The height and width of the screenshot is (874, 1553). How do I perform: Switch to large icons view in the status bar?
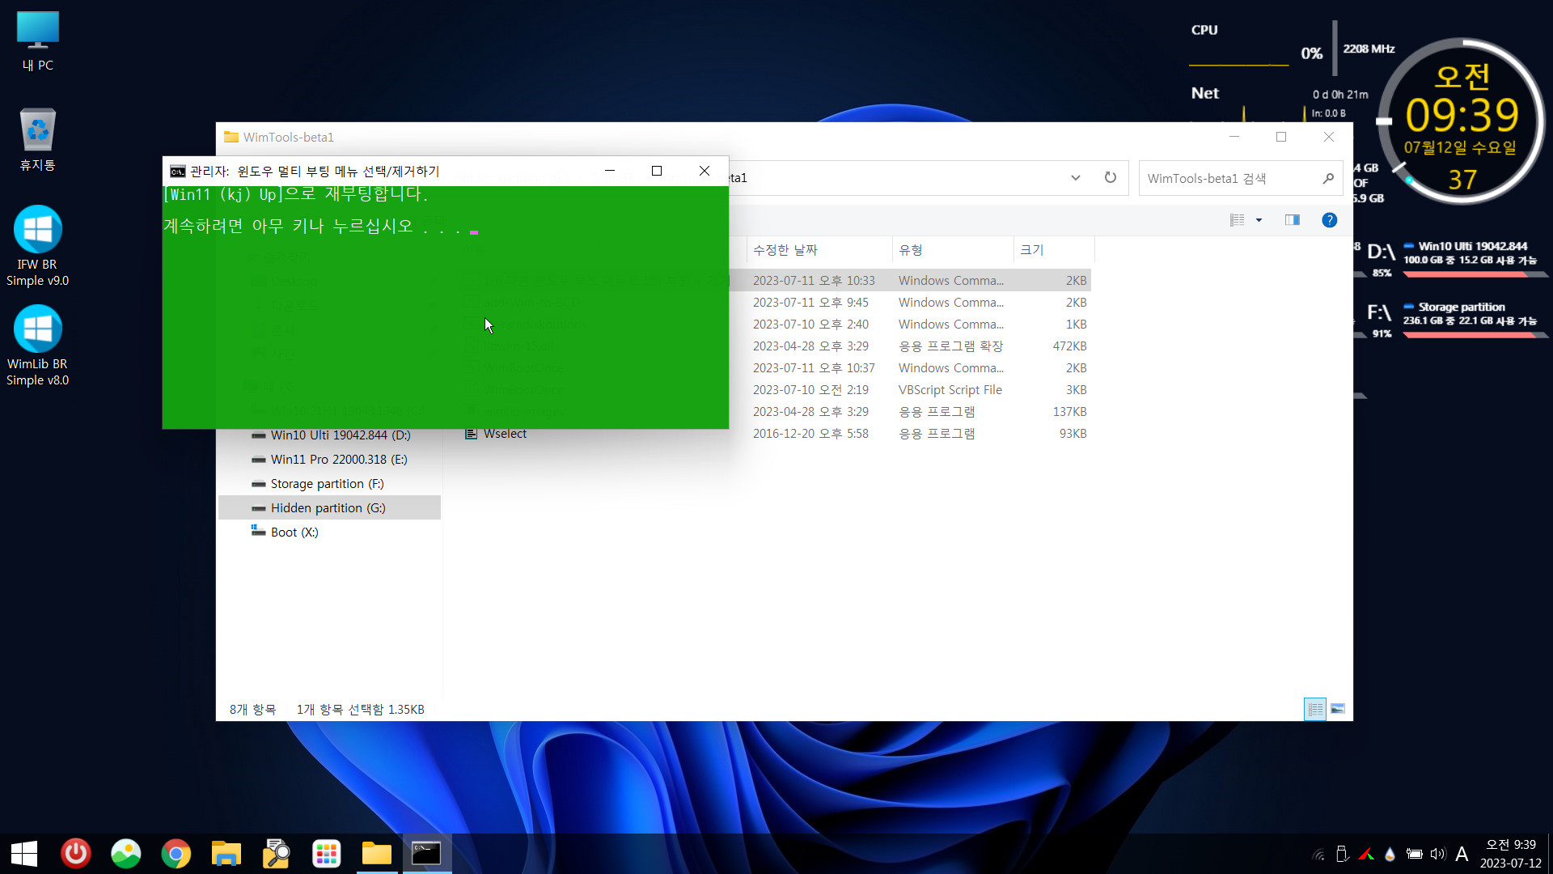1338,709
